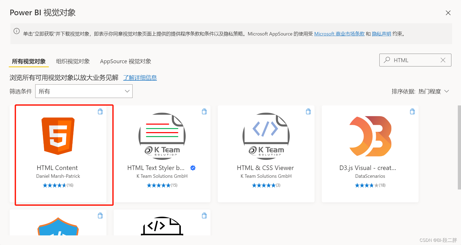Click shopping bag icon on blue shield card
The image size is (461, 245).
[100, 216]
